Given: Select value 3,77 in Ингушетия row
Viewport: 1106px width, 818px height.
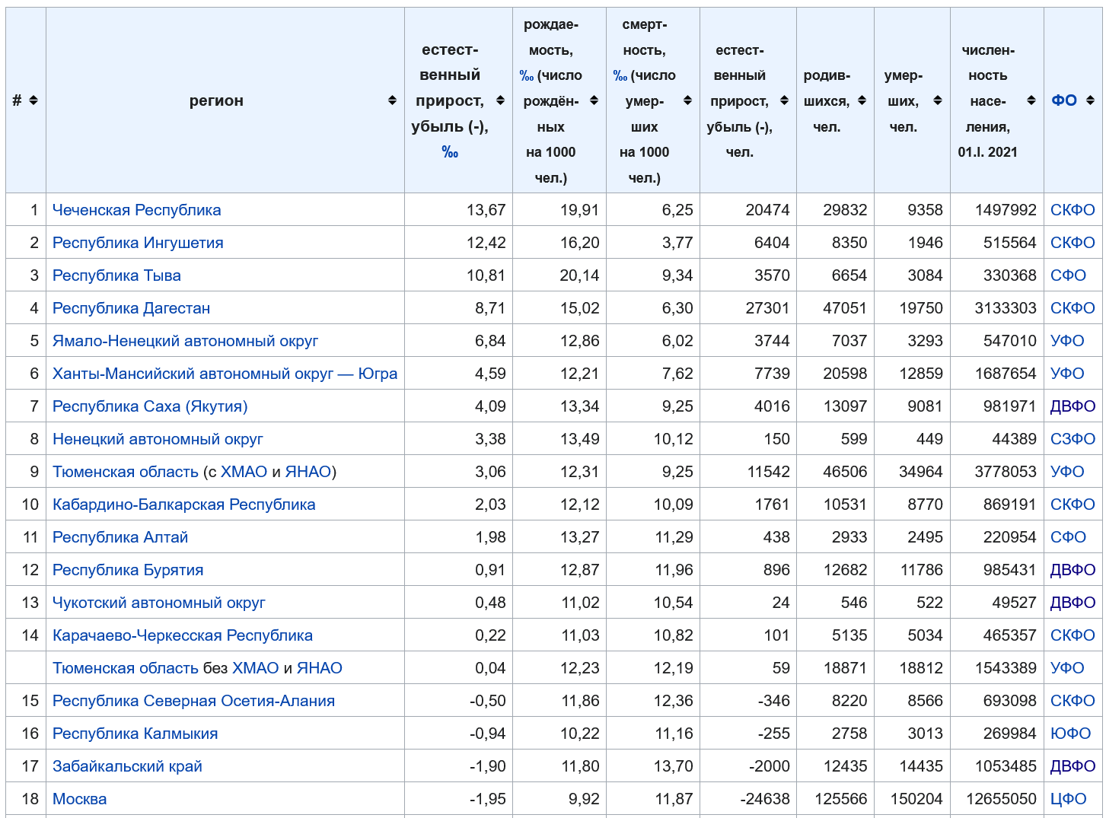Looking at the screenshot, I should 677,243.
